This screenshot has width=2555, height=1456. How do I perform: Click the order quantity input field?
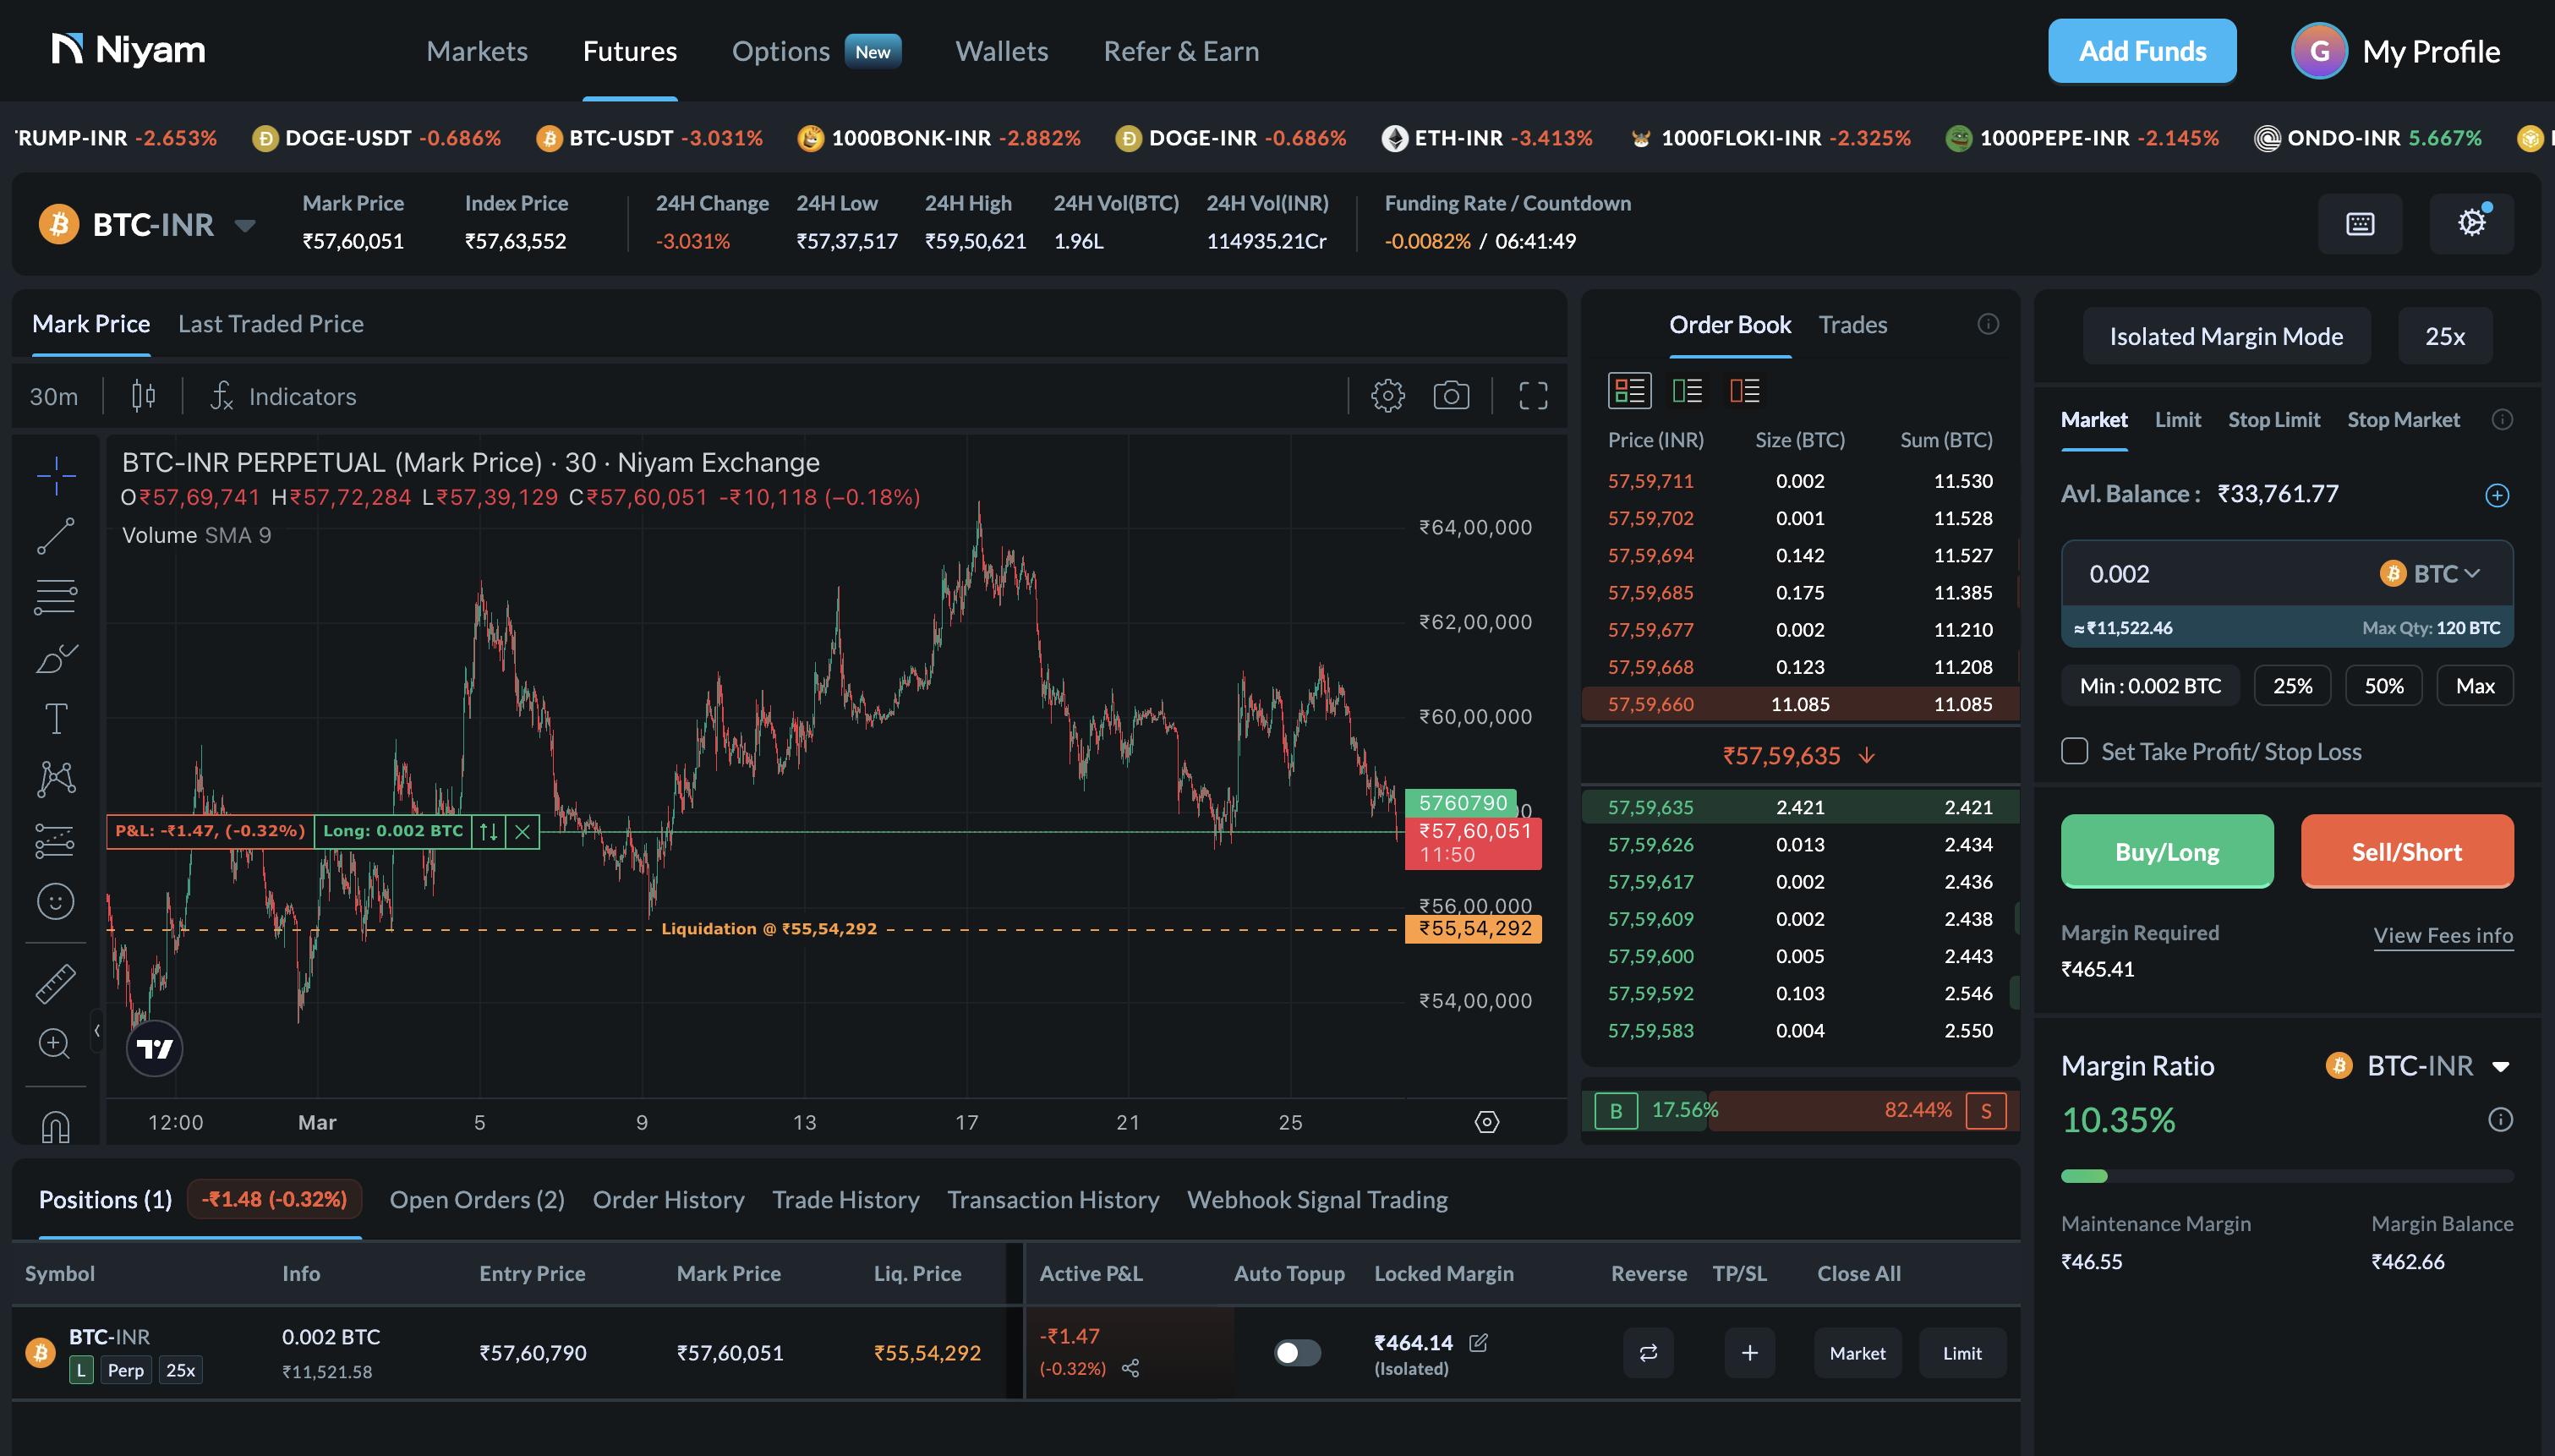tap(2219, 574)
